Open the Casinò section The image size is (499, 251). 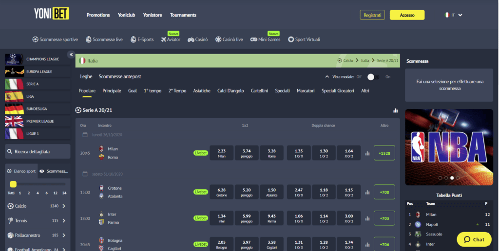(198, 39)
